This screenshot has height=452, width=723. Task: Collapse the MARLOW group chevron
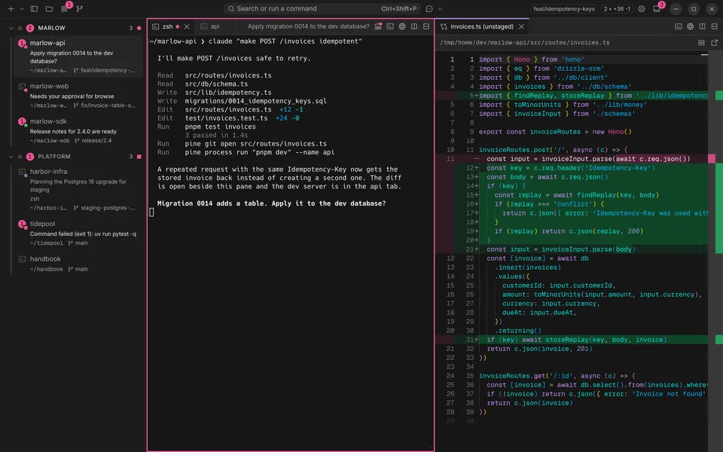click(11, 28)
